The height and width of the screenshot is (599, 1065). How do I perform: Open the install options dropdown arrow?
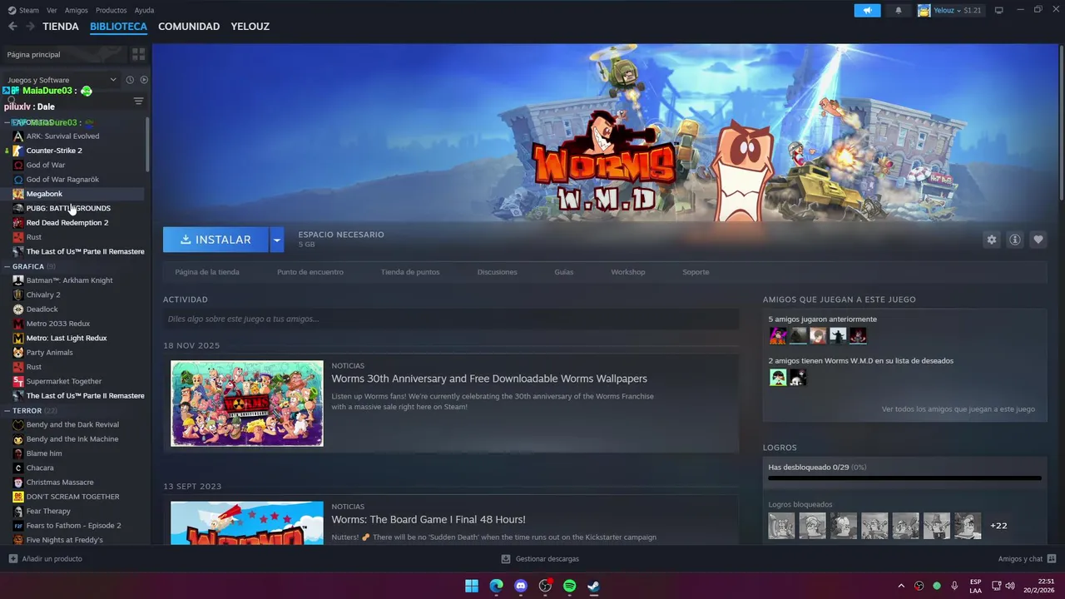[277, 240]
